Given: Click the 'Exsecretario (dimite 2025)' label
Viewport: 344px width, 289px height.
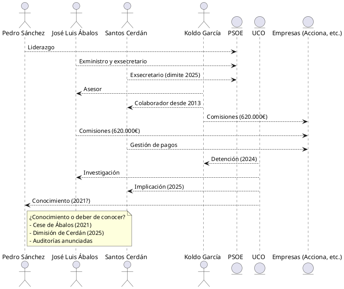Looking at the screenshot, I should click(165, 75).
